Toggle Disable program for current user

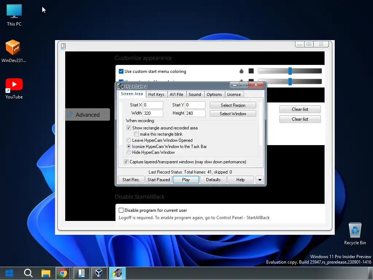coord(121,210)
